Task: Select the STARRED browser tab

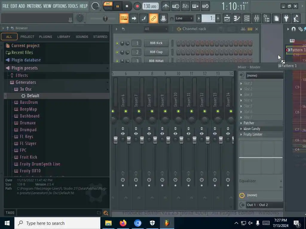Action: pyautogui.click(x=100, y=37)
